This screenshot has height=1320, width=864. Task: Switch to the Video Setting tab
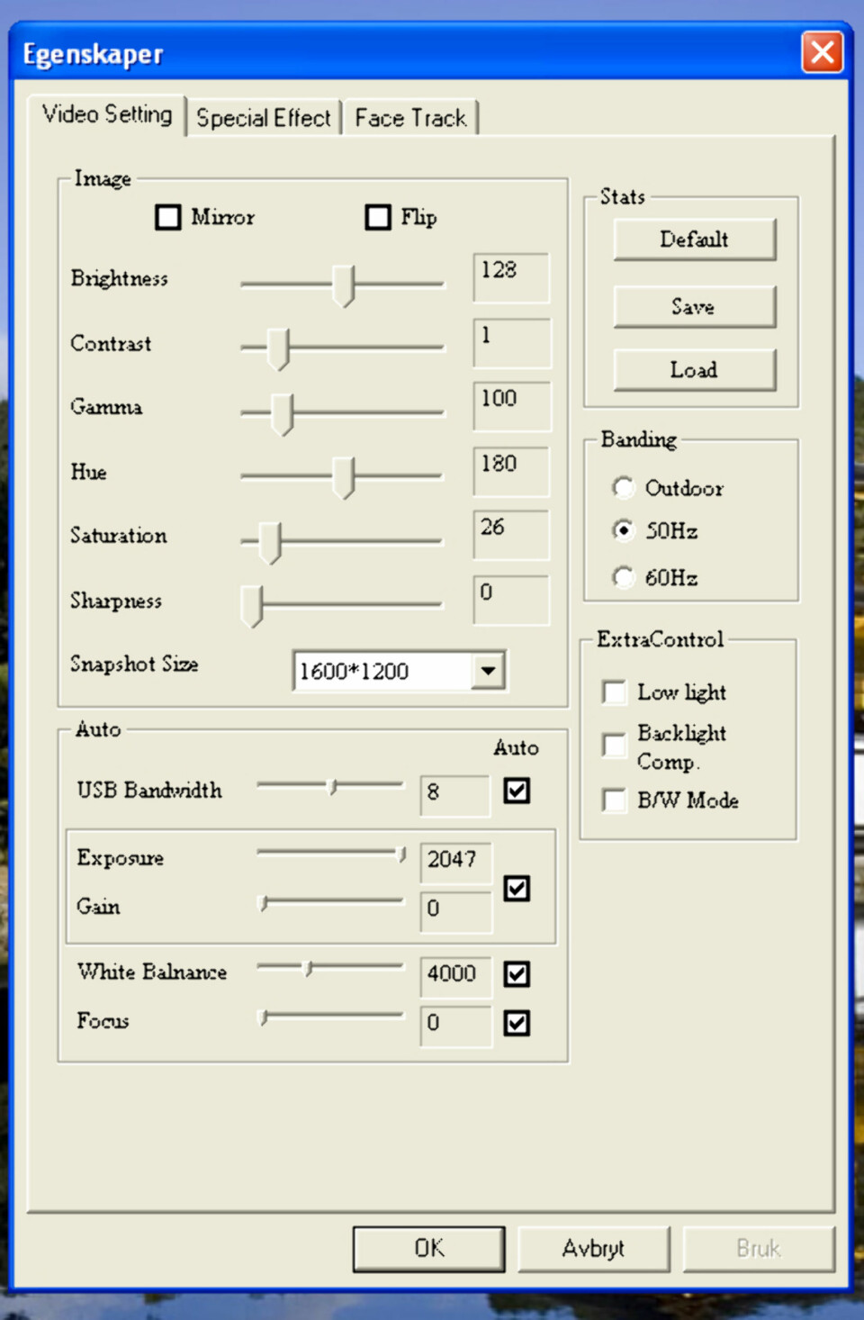pos(107,115)
